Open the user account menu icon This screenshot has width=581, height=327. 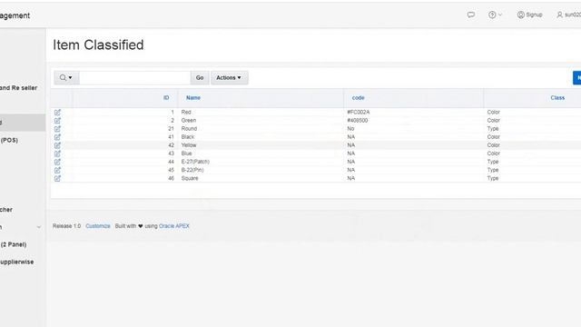pyautogui.click(x=559, y=15)
